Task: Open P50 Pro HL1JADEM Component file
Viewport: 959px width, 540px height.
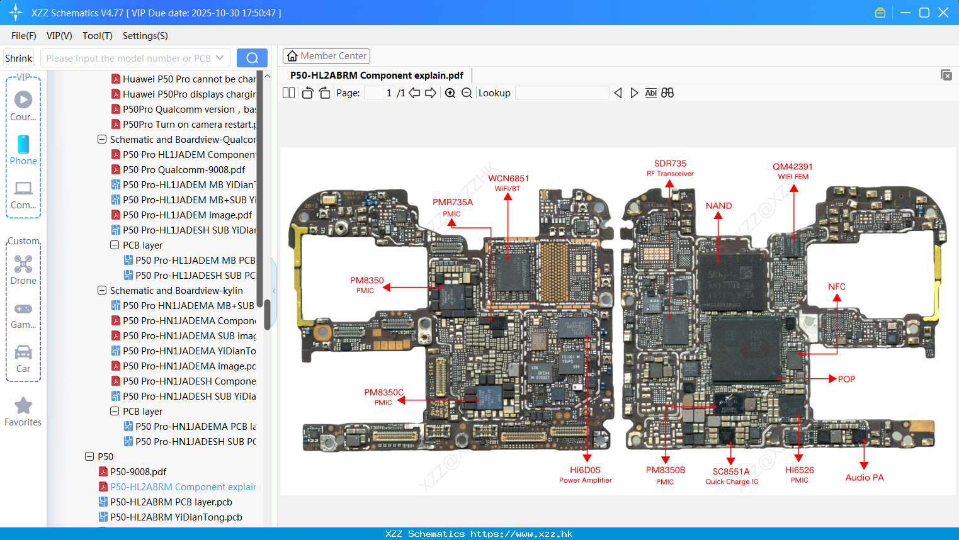Action: [183, 155]
